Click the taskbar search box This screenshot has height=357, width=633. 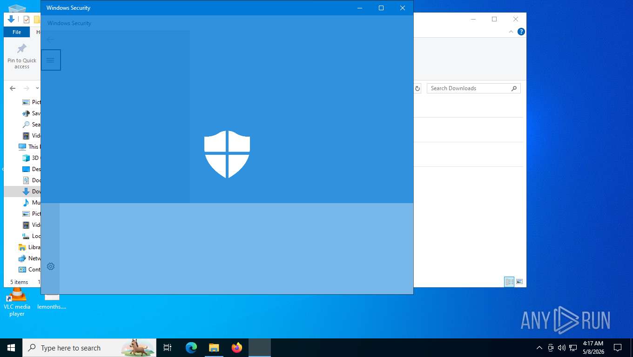pos(89,348)
